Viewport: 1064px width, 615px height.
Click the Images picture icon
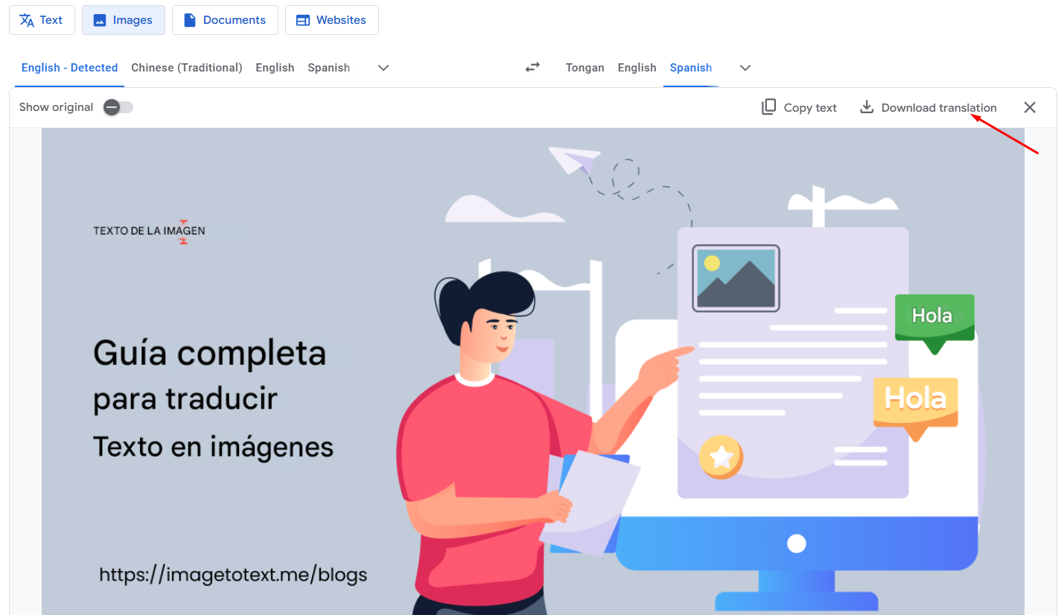99,20
